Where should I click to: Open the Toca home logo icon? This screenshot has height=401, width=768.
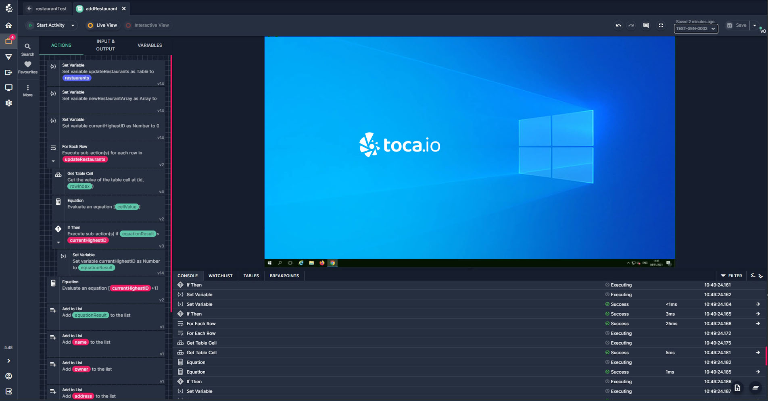point(8,8)
